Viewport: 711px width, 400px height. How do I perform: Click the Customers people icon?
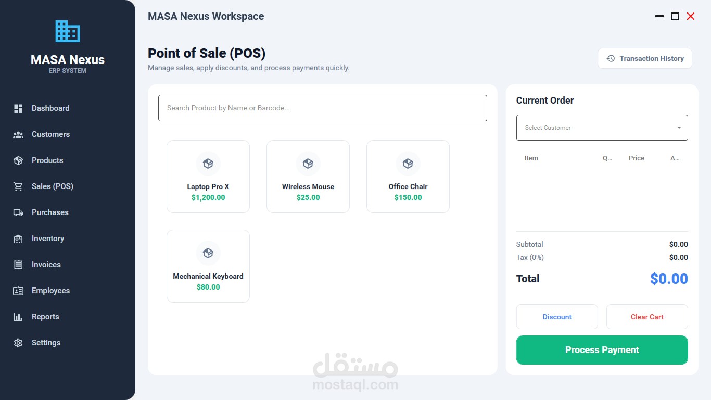[18, 134]
